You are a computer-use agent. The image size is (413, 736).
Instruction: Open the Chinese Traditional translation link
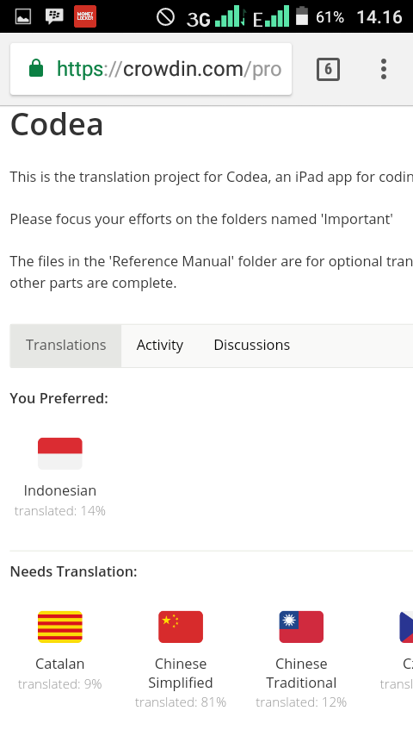coord(301,673)
